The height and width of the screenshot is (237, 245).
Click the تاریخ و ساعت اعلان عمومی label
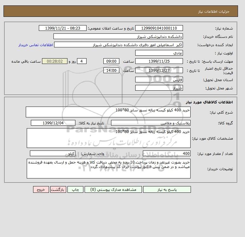111,28
